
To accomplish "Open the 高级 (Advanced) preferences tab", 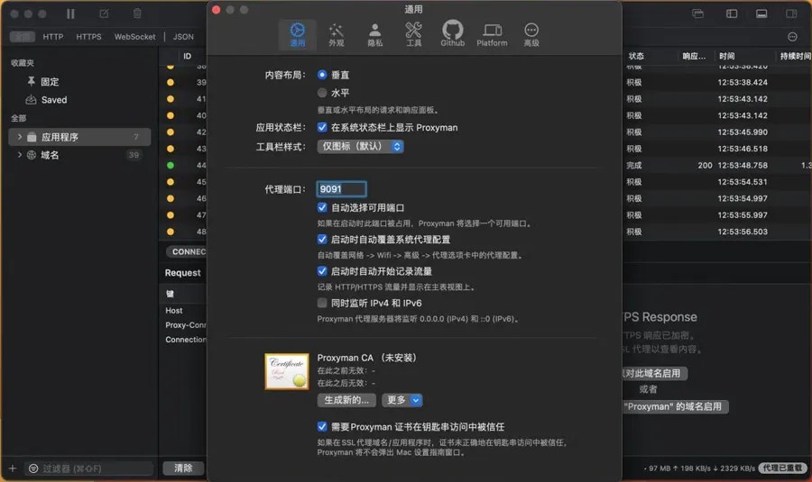I will pyautogui.click(x=531, y=35).
